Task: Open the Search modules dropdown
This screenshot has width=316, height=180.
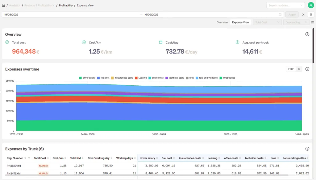Action: (285, 6)
